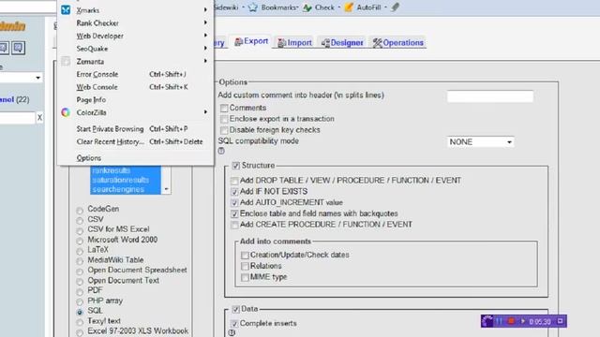This screenshot has width=600, height=337.
Task: Open the SeoQuake submenu
Action: (x=135, y=49)
